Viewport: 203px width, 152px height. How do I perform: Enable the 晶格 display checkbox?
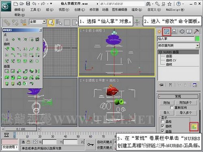[162, 122]
